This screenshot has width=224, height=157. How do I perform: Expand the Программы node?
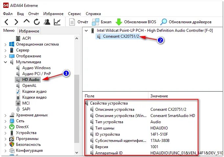[x=6, y=139]
